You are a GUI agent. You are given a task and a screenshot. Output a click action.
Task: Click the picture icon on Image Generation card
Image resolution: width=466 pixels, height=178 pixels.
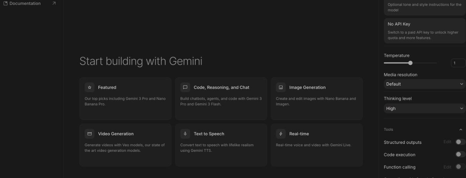pyautogui.click(x=281, y=87)
